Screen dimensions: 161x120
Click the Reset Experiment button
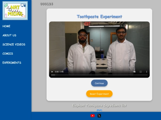[99, 94]
